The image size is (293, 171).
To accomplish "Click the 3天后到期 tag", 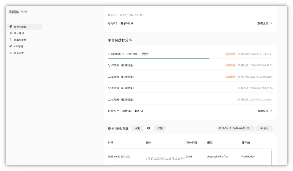I will coord(230,77).
